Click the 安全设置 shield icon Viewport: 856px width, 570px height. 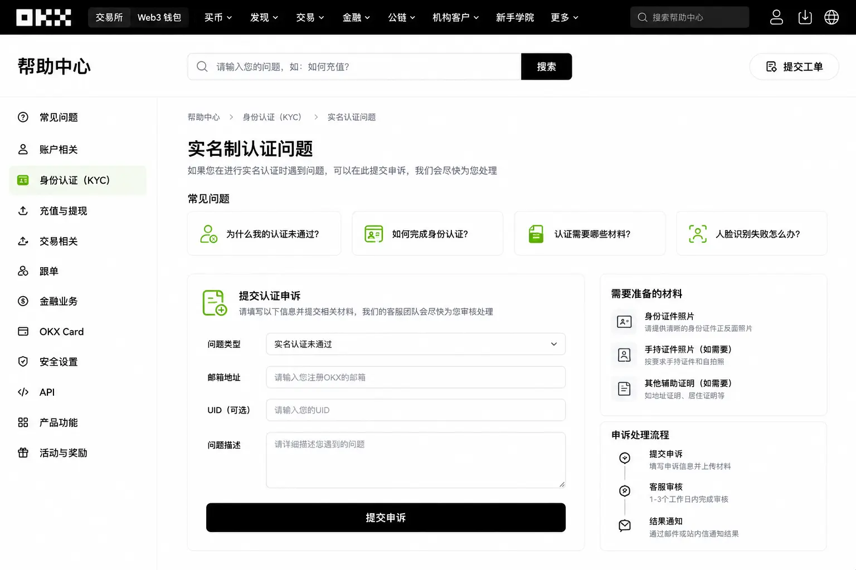click(x=23, y=362)
